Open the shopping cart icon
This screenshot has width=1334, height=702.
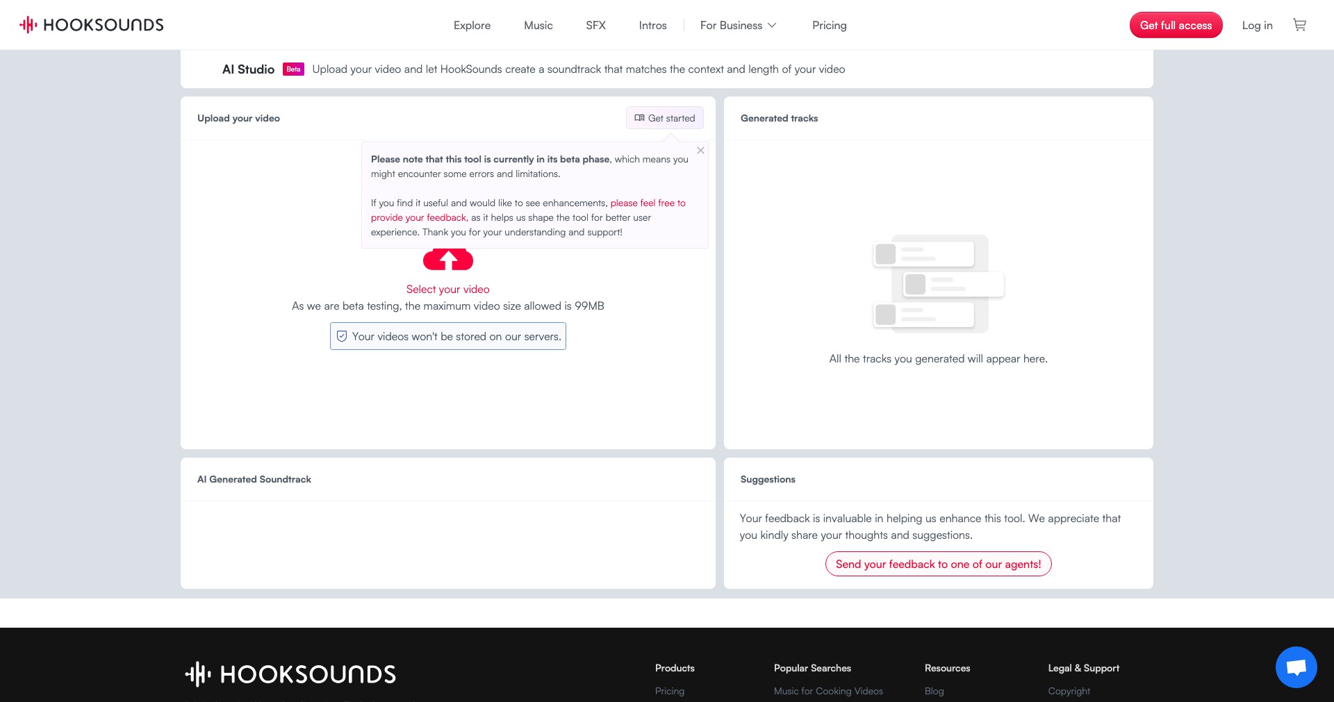coord(1299,25)
